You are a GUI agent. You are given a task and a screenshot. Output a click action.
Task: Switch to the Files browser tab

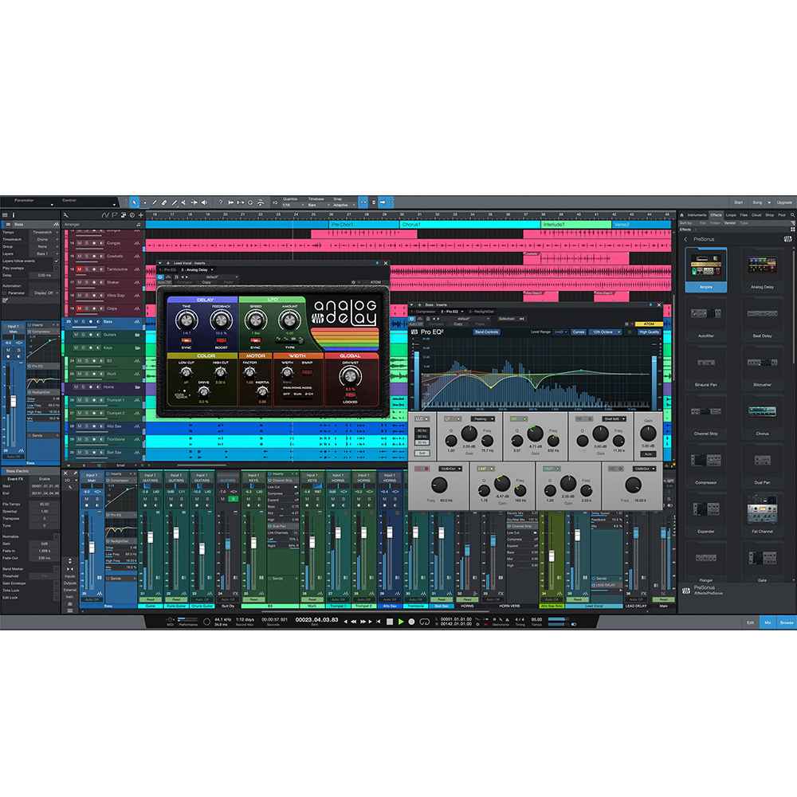point(744,215)
